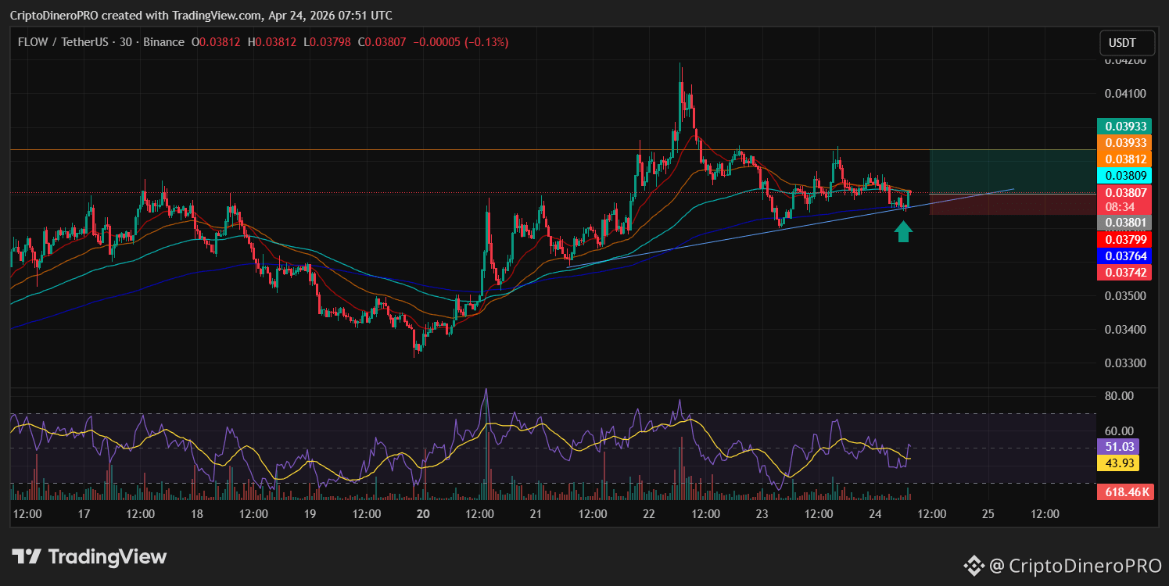
Task: Click date 17 on the time axis
Action: 84,514
